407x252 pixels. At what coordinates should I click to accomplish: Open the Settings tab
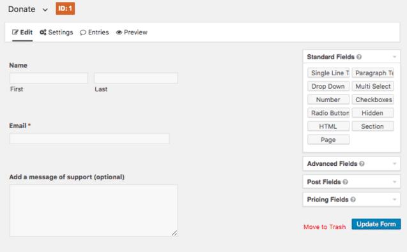point(56,33)
